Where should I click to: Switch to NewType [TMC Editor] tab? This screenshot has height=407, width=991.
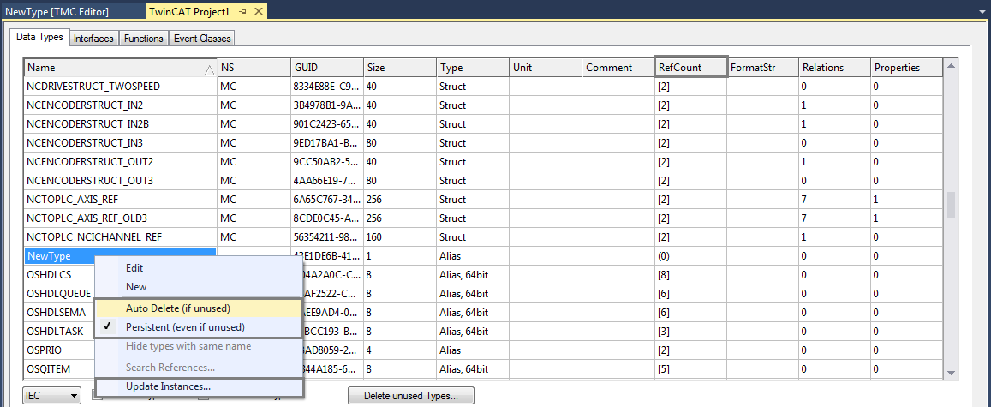tap(57, 11)
